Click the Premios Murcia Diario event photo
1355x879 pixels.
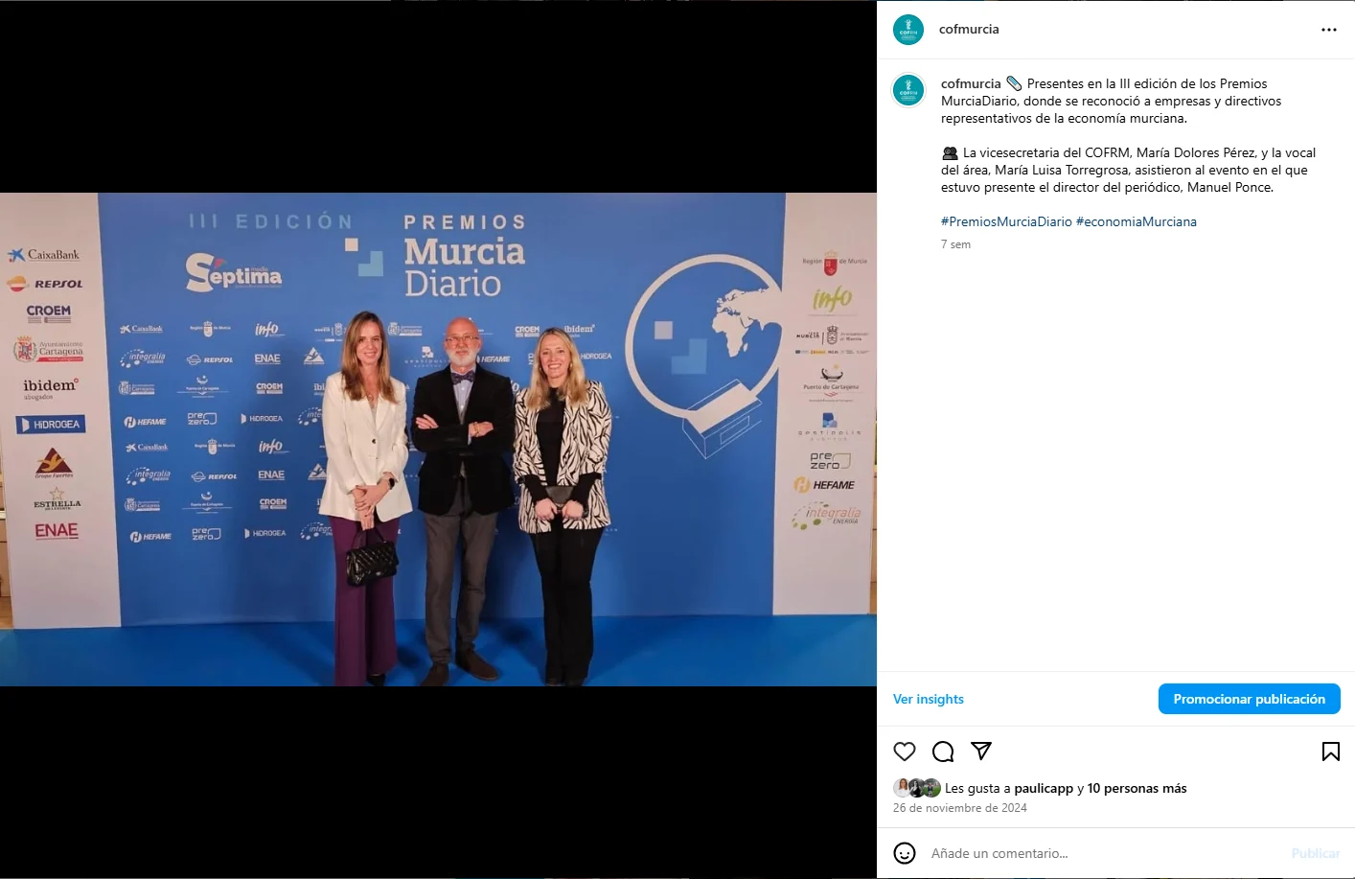[x=438, y=439]
